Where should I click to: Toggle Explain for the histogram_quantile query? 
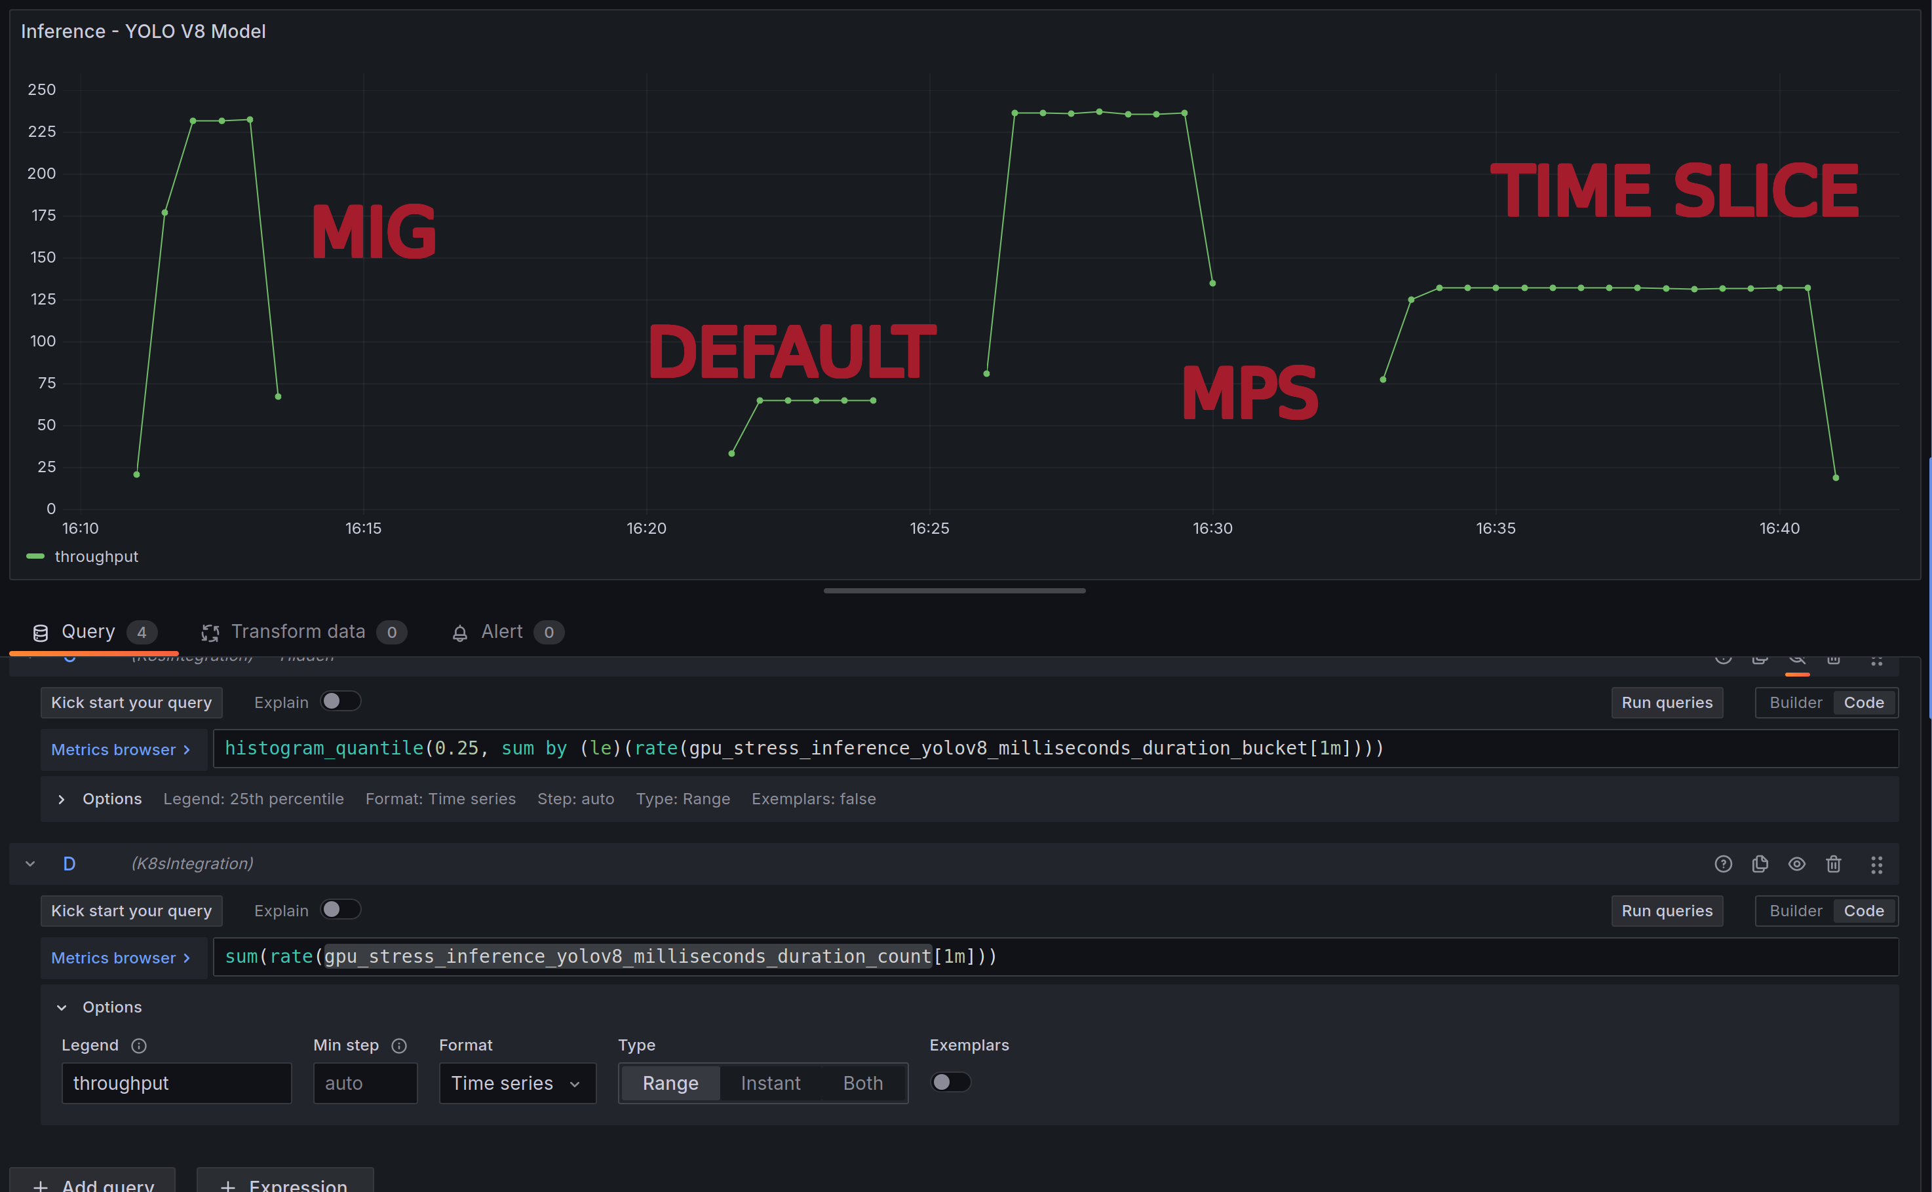341,701
